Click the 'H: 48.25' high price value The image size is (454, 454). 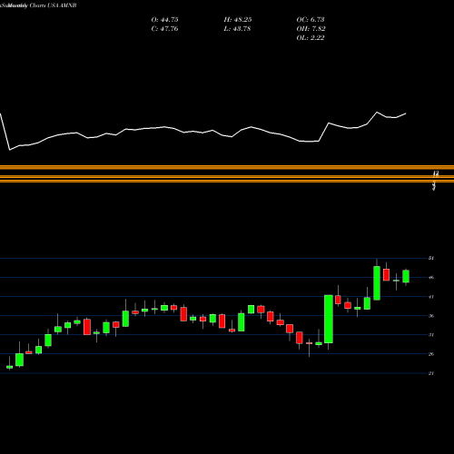pos(238,20)
